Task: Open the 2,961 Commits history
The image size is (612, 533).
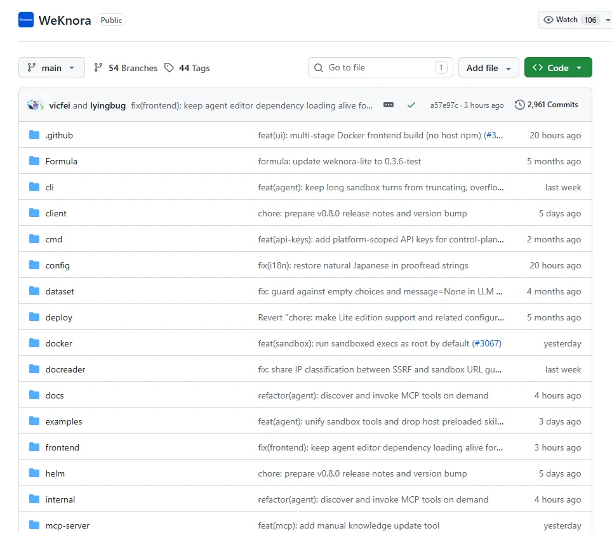Action: [x=547, y=105]
